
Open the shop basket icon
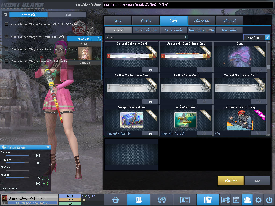115,200
